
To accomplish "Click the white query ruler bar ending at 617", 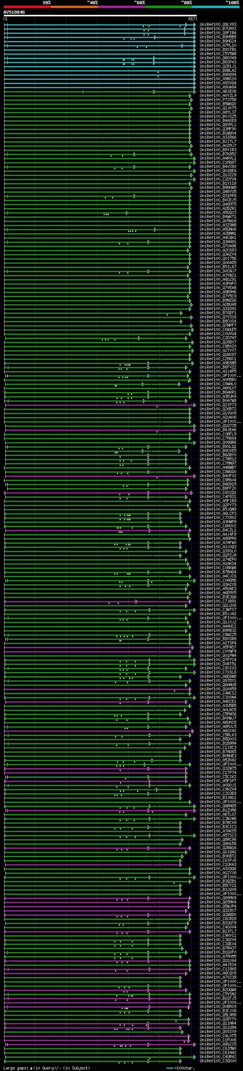I will pos(100,16).
